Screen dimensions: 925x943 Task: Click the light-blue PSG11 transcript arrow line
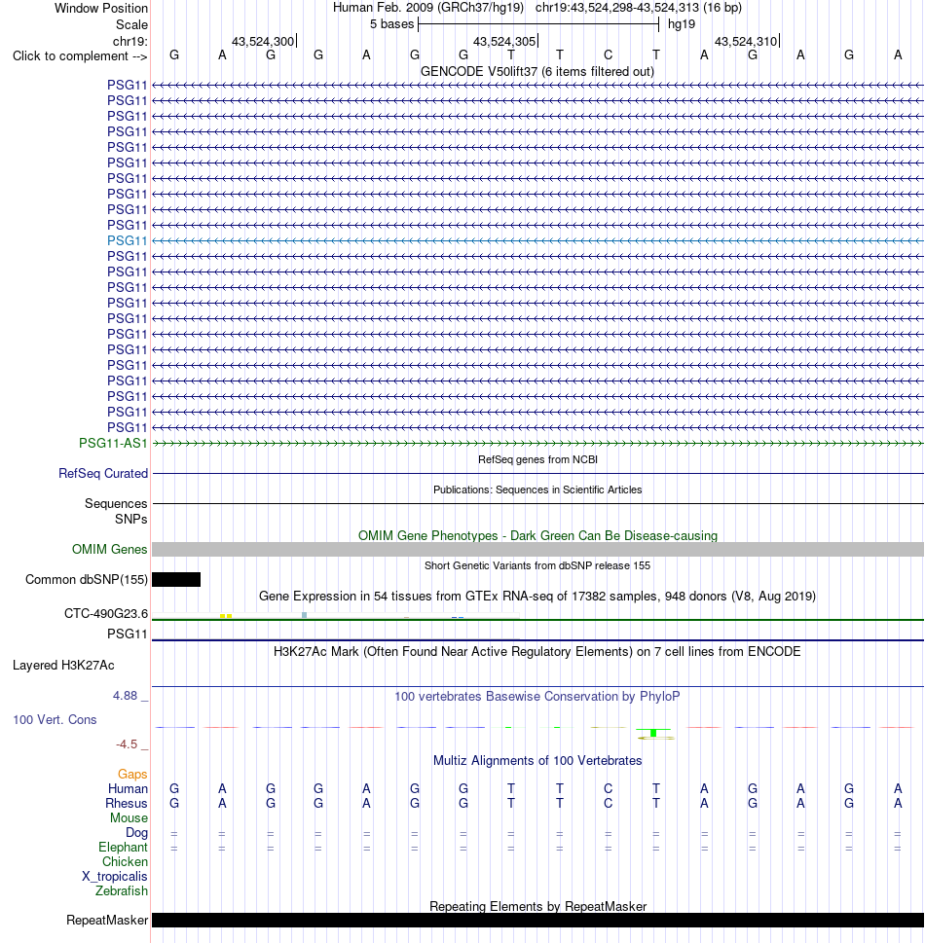point(537,240)
